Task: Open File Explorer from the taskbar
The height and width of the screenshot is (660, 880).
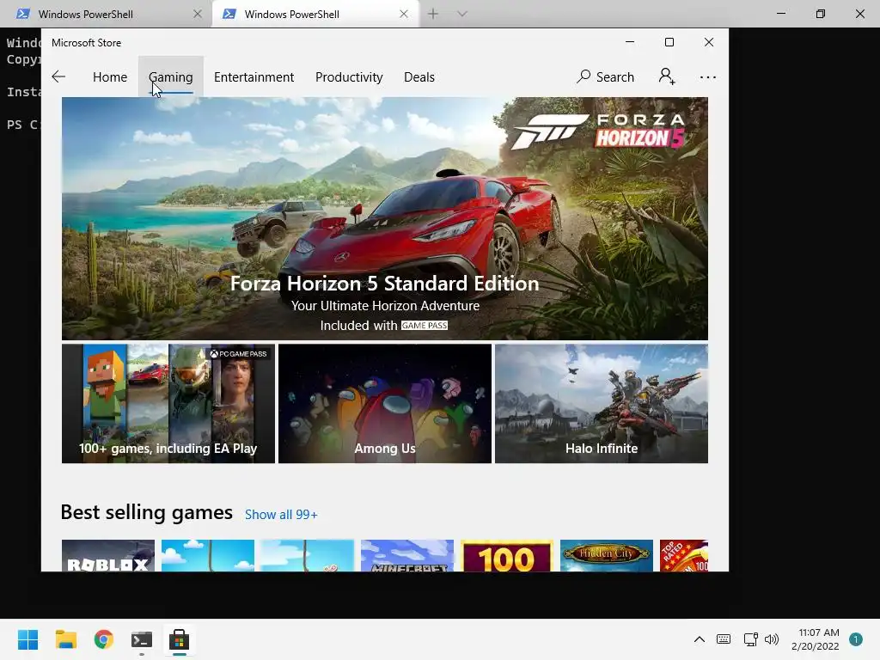Action: (66, 639)
